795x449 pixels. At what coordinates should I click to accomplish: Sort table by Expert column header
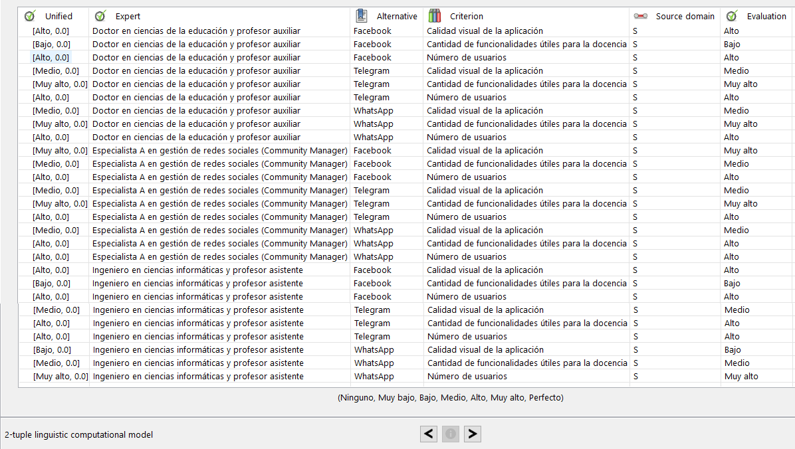tap(128, 16)
